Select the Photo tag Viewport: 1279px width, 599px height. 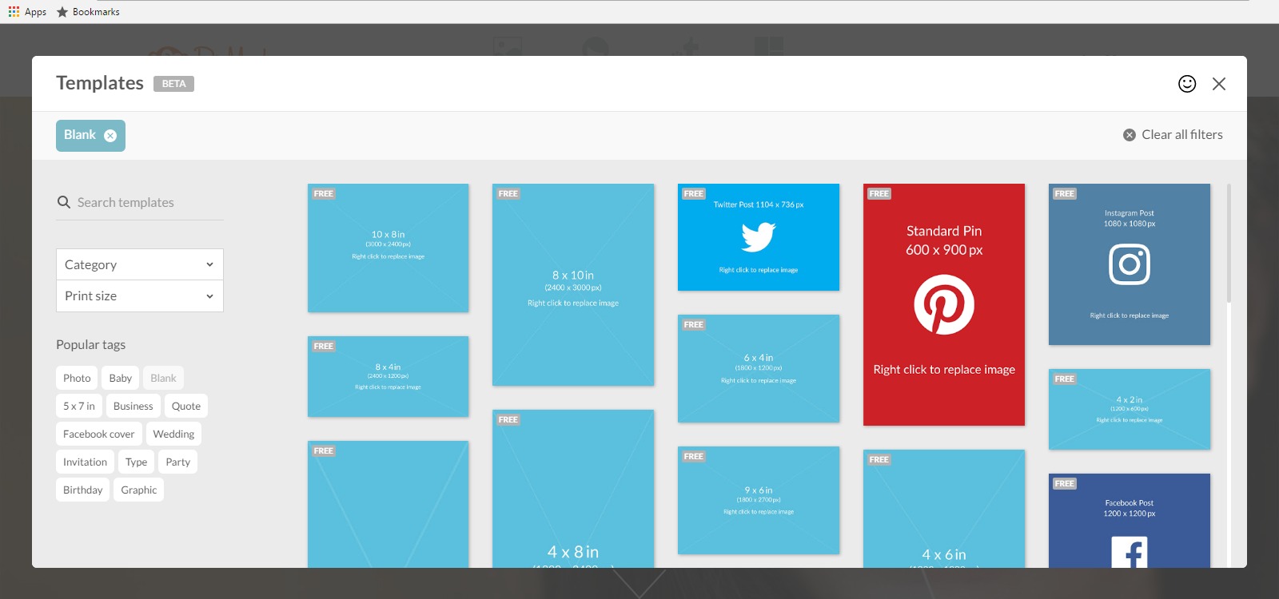[x=77, y=378]
